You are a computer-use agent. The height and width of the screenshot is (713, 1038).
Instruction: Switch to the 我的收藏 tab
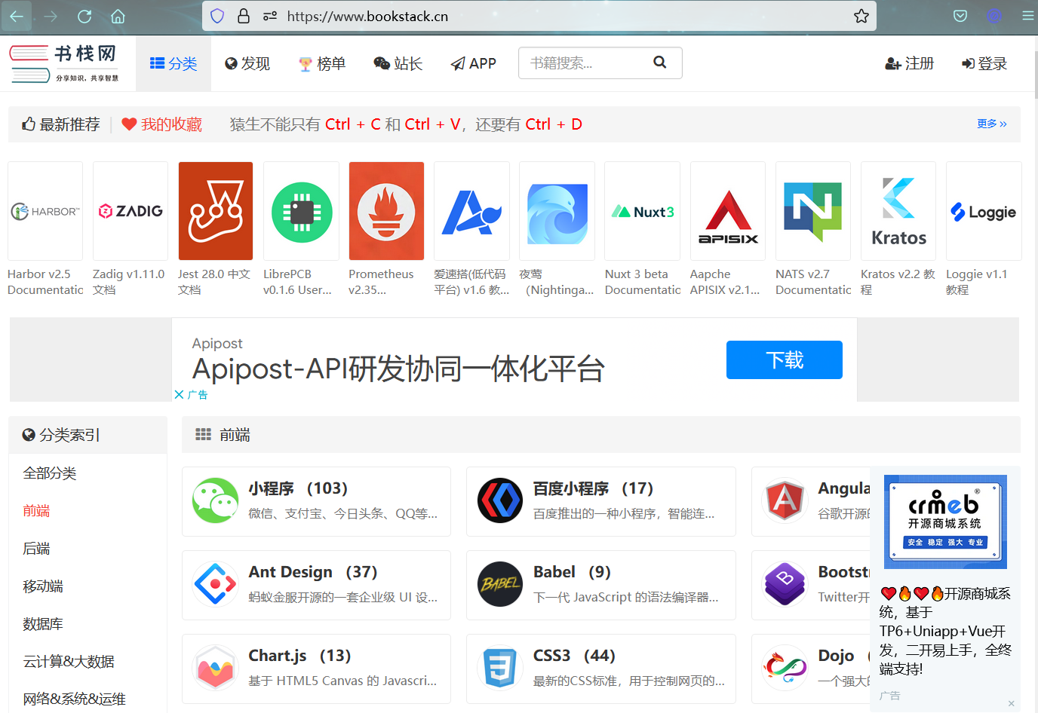click(x=162, y=124)
